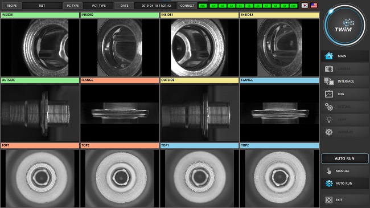Click the INITIALIZE gear icon
Screen dimensions: 370x208
[x=329, y=132]
